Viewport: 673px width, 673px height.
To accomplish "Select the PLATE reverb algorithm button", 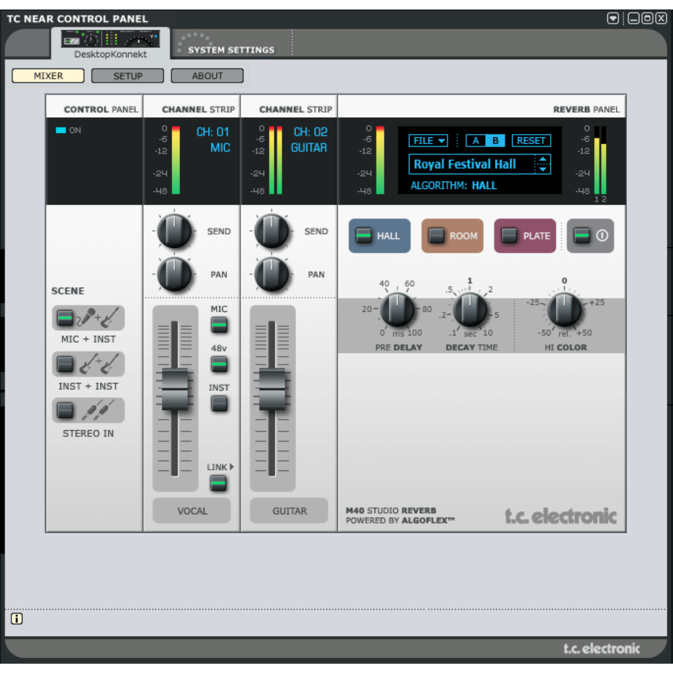I will coord(525,236).
